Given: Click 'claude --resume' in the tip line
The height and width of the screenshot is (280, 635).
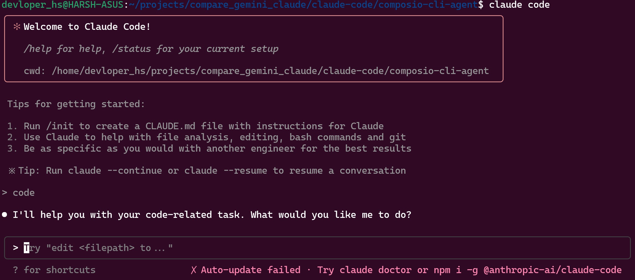Looking at the screenshot, I should tap(226, 171).
